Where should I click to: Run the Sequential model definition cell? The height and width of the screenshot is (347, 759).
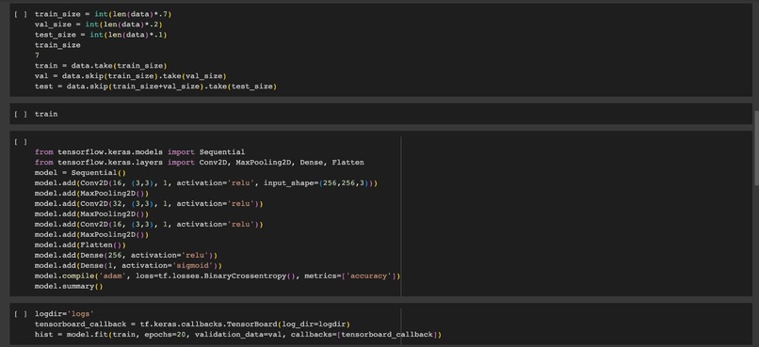21,142
